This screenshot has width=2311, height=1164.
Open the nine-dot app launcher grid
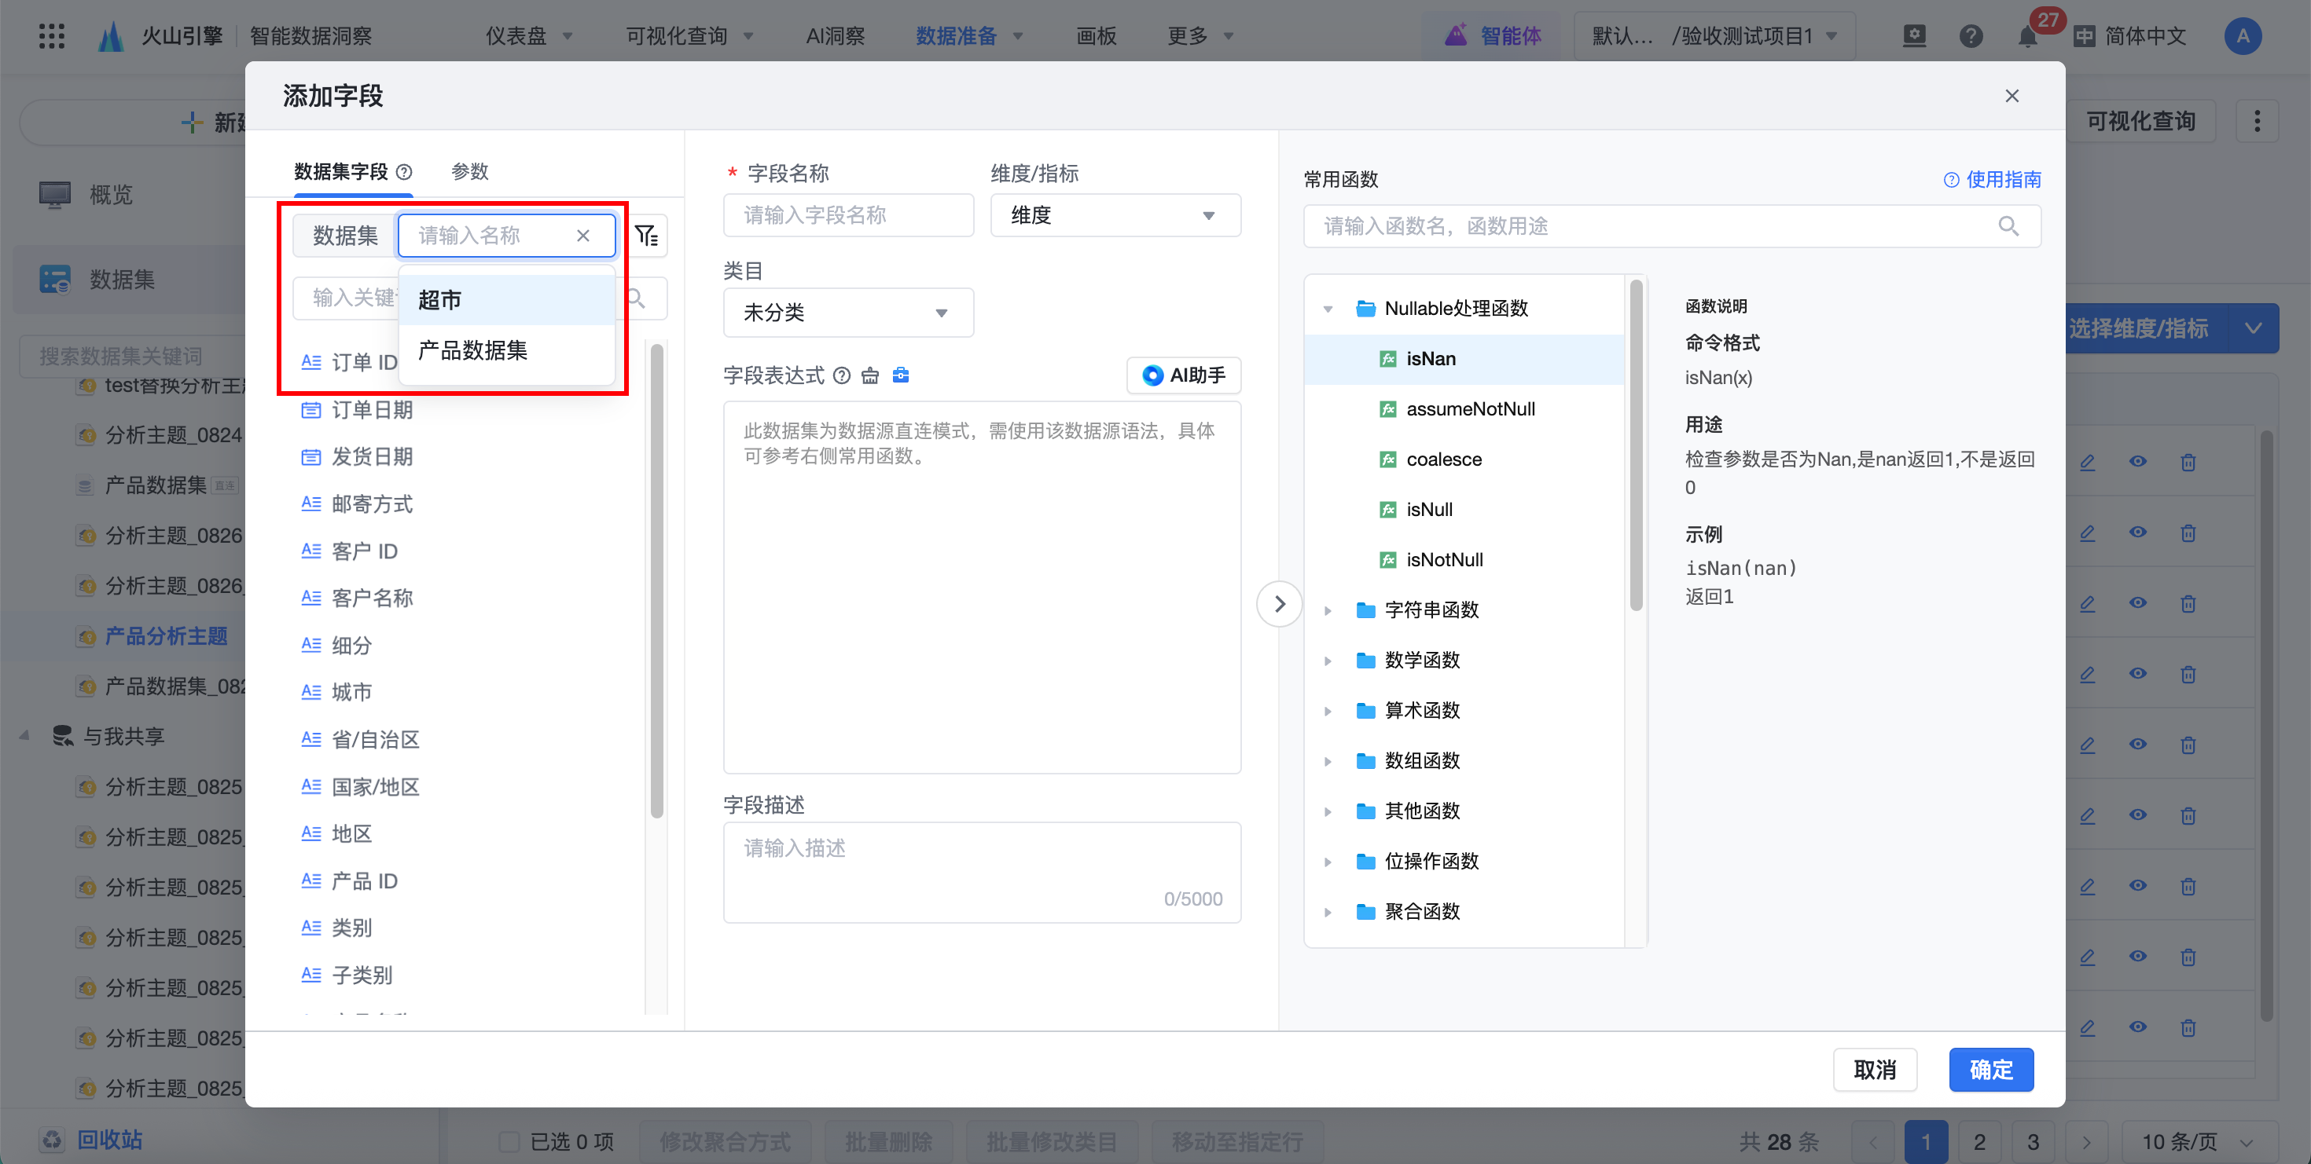click(x=52, y=36)
